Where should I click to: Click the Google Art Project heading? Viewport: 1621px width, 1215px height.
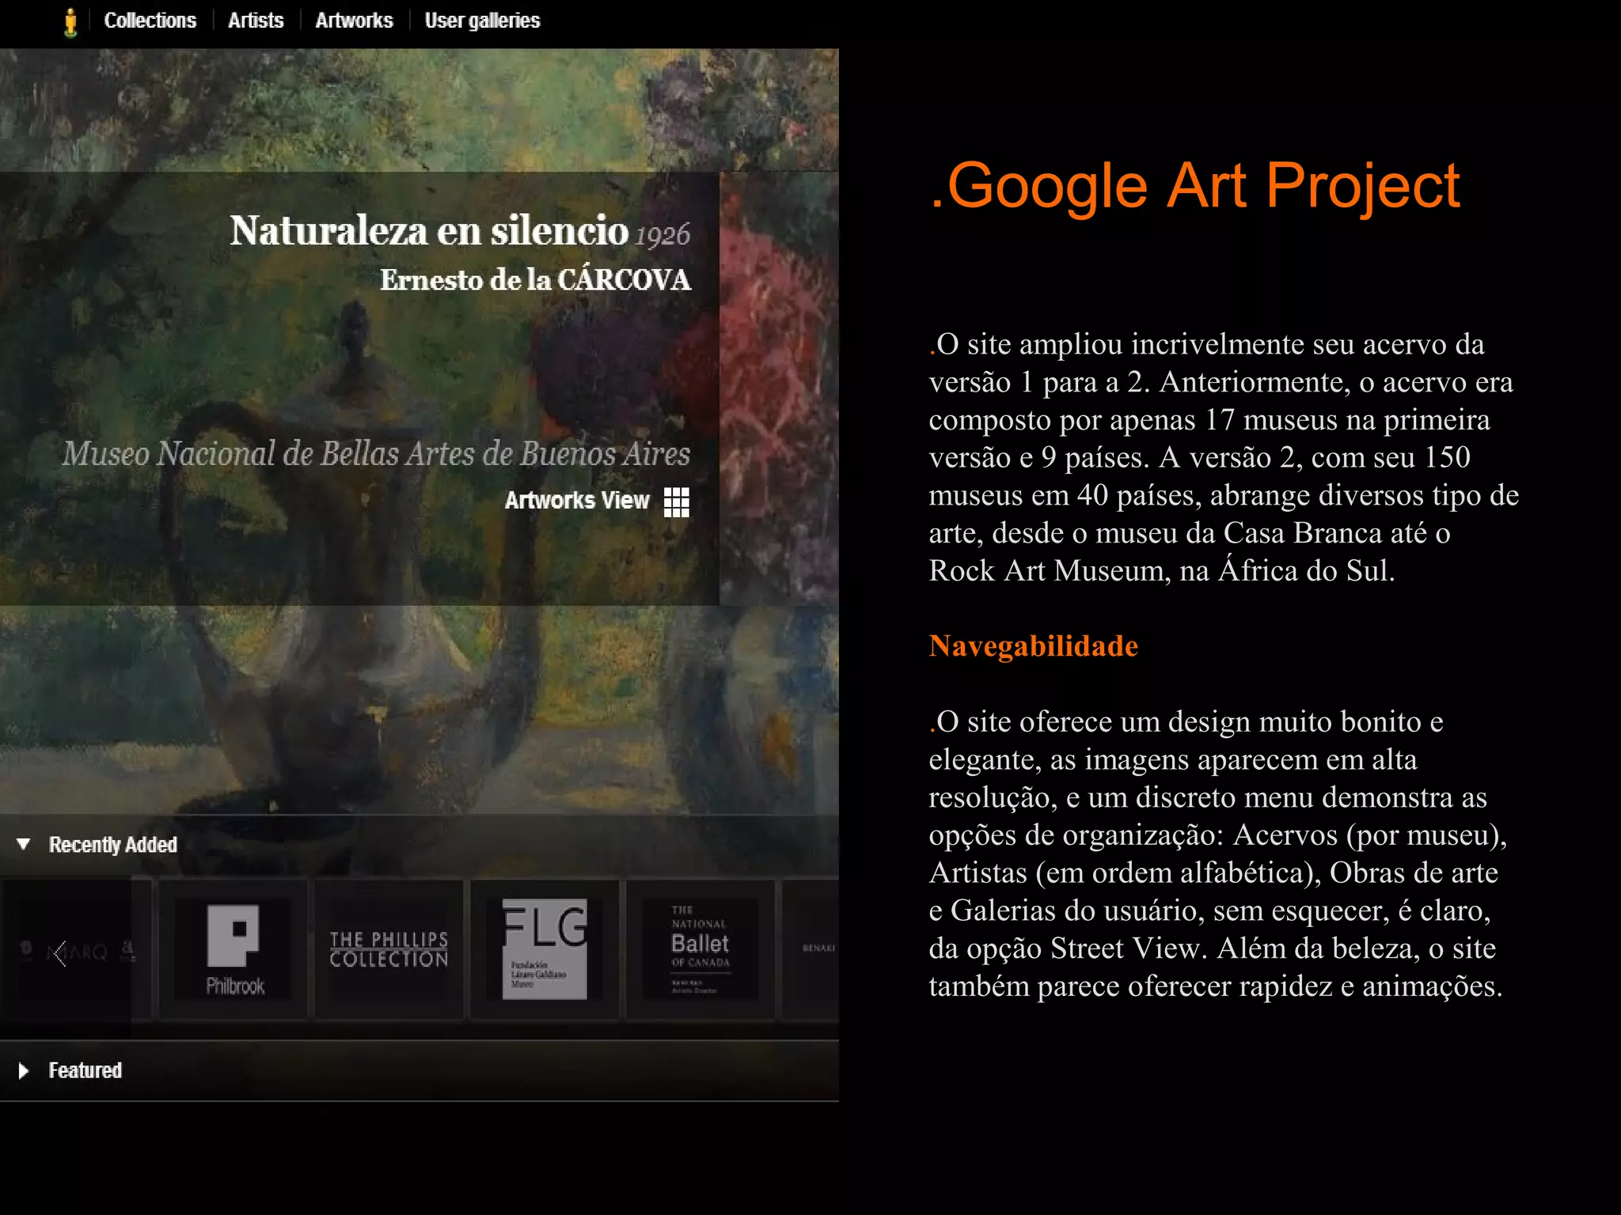1195,186
